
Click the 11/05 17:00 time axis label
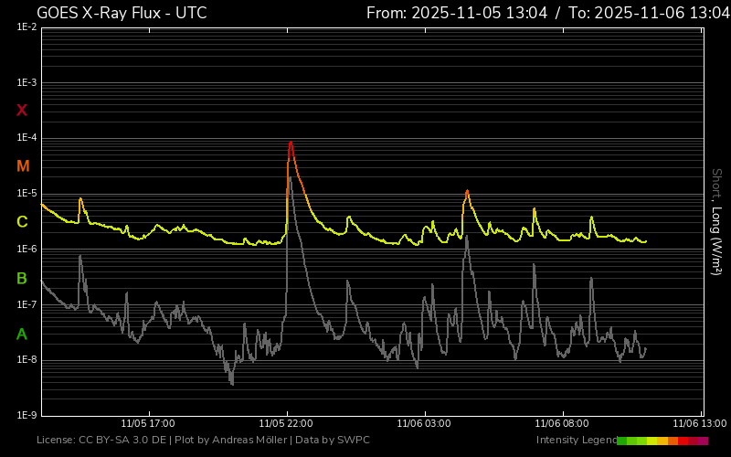coord(148,423)
